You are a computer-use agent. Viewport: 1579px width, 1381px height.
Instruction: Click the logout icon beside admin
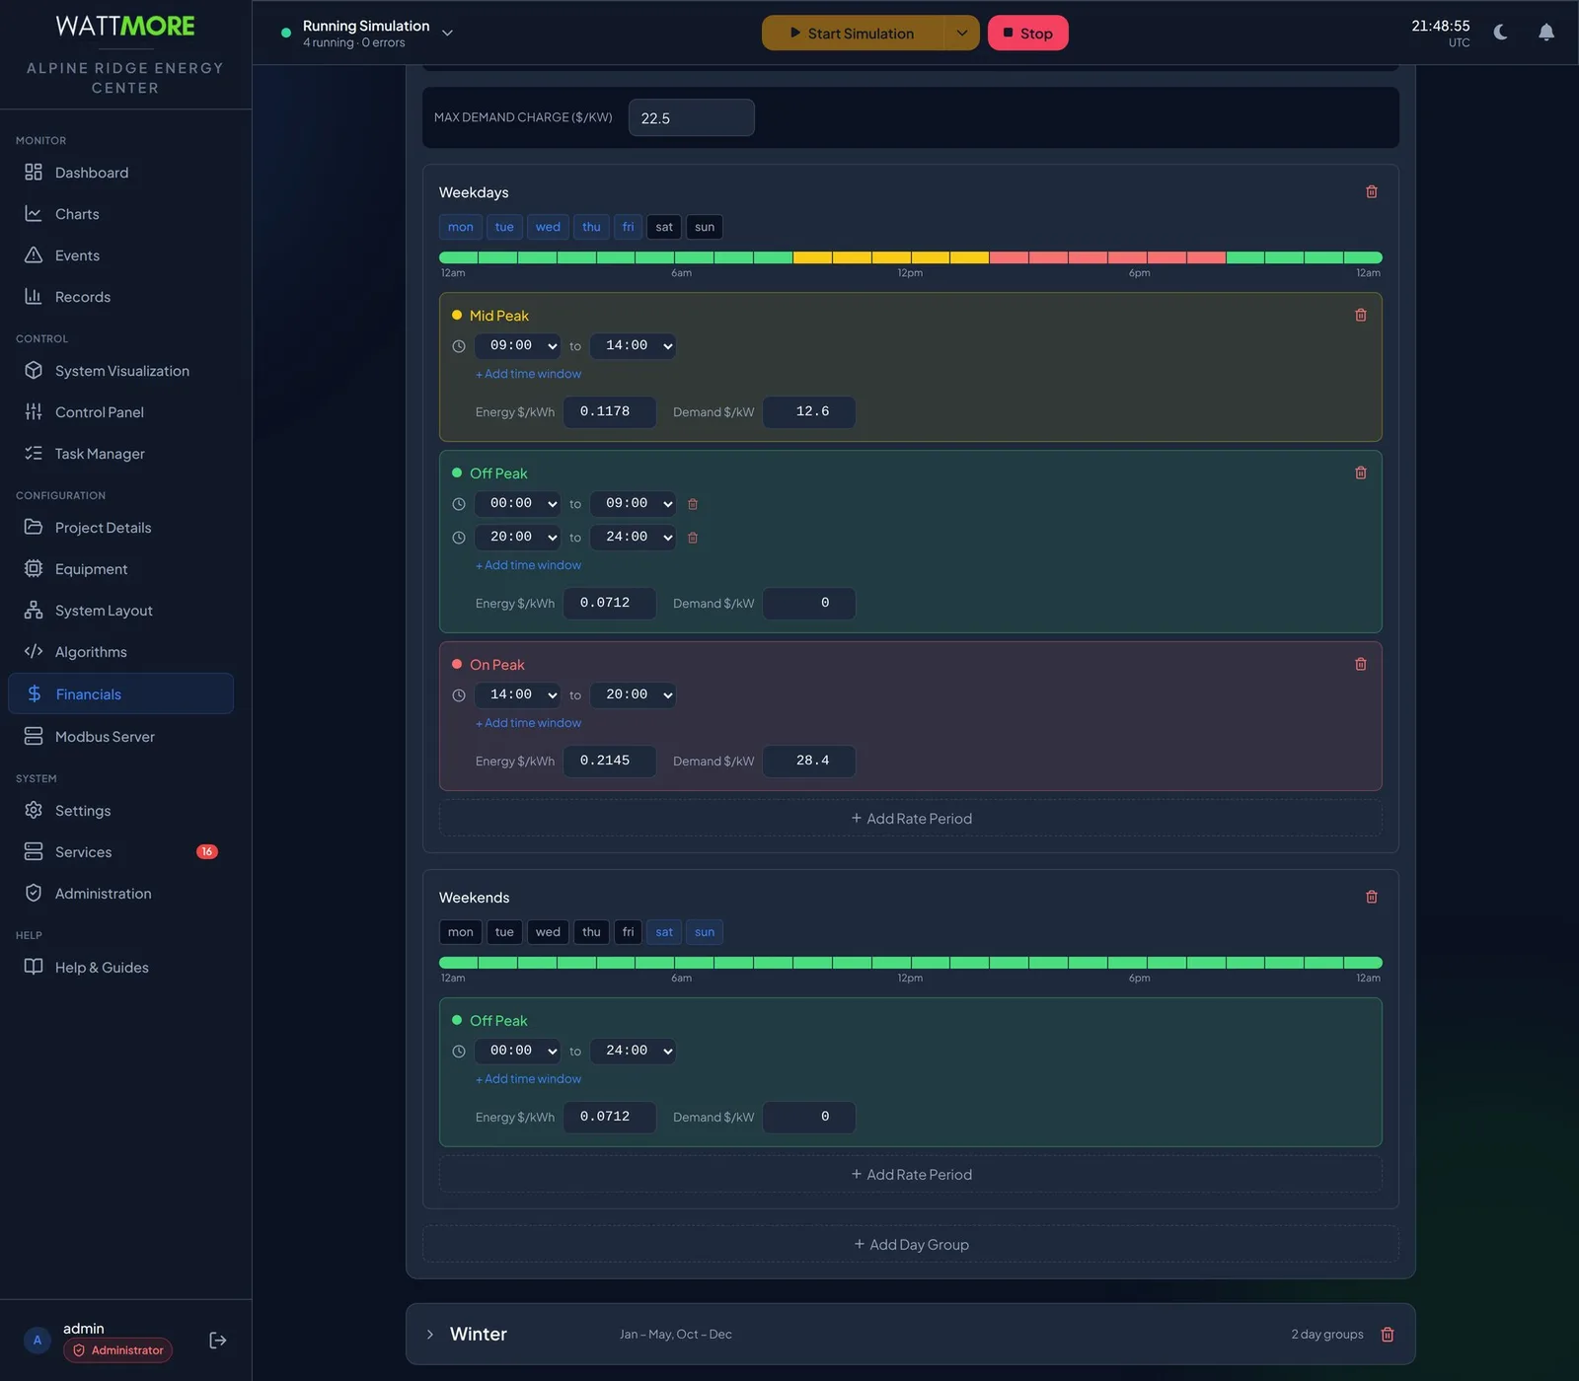point(218,1340)
